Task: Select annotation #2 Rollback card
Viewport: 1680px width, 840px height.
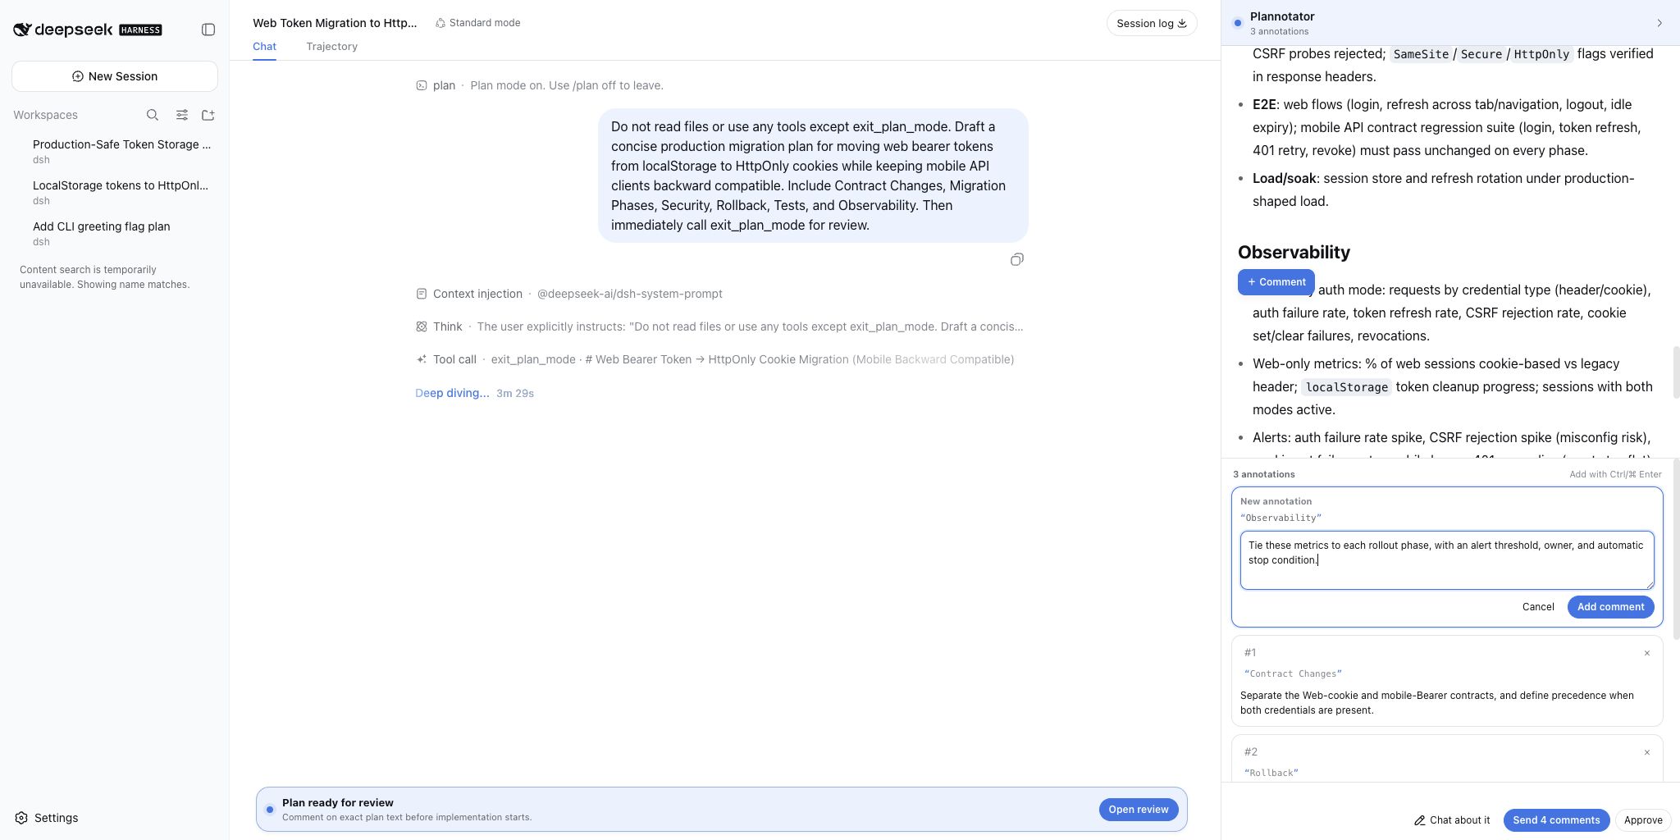Action: tap(1447, 759)
